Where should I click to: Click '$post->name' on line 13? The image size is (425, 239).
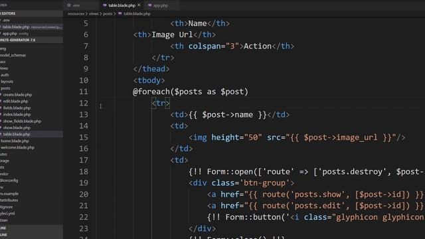(x=227, y=115)
